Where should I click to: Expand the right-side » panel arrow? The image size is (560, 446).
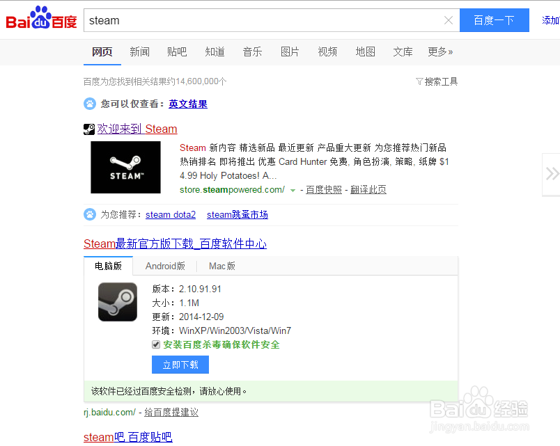pyautogui.click(x=552, y=174)
